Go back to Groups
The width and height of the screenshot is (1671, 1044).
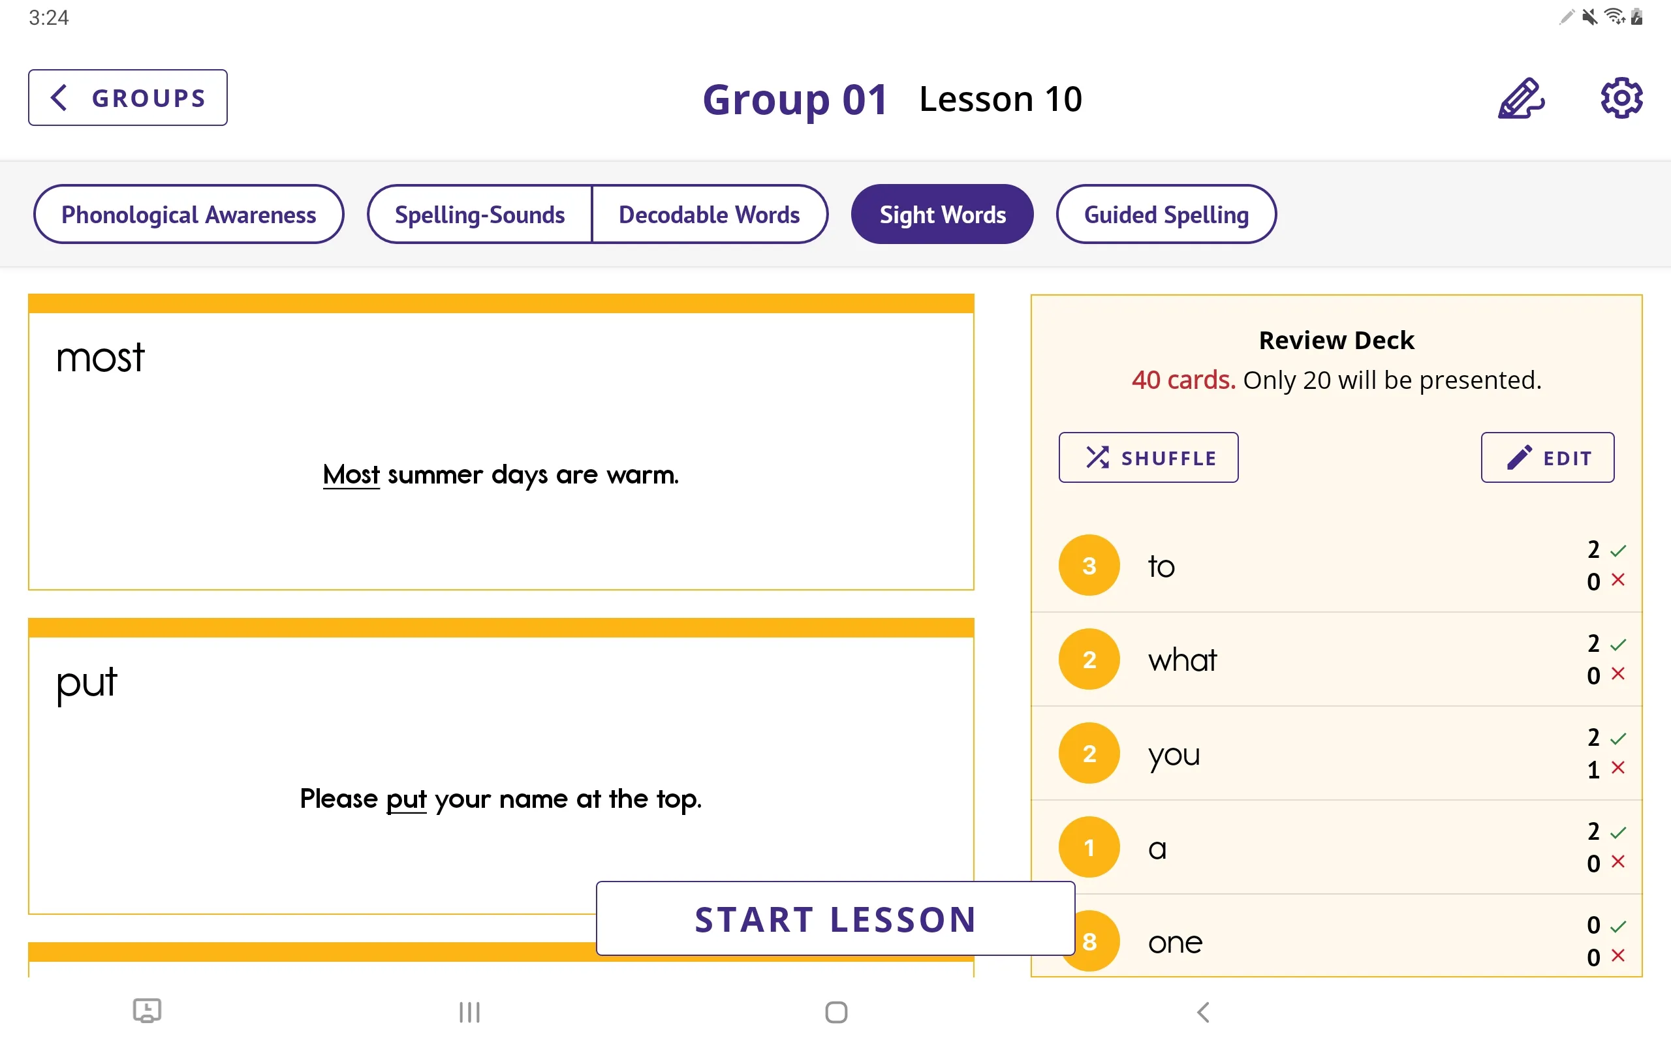coord(128,97)
